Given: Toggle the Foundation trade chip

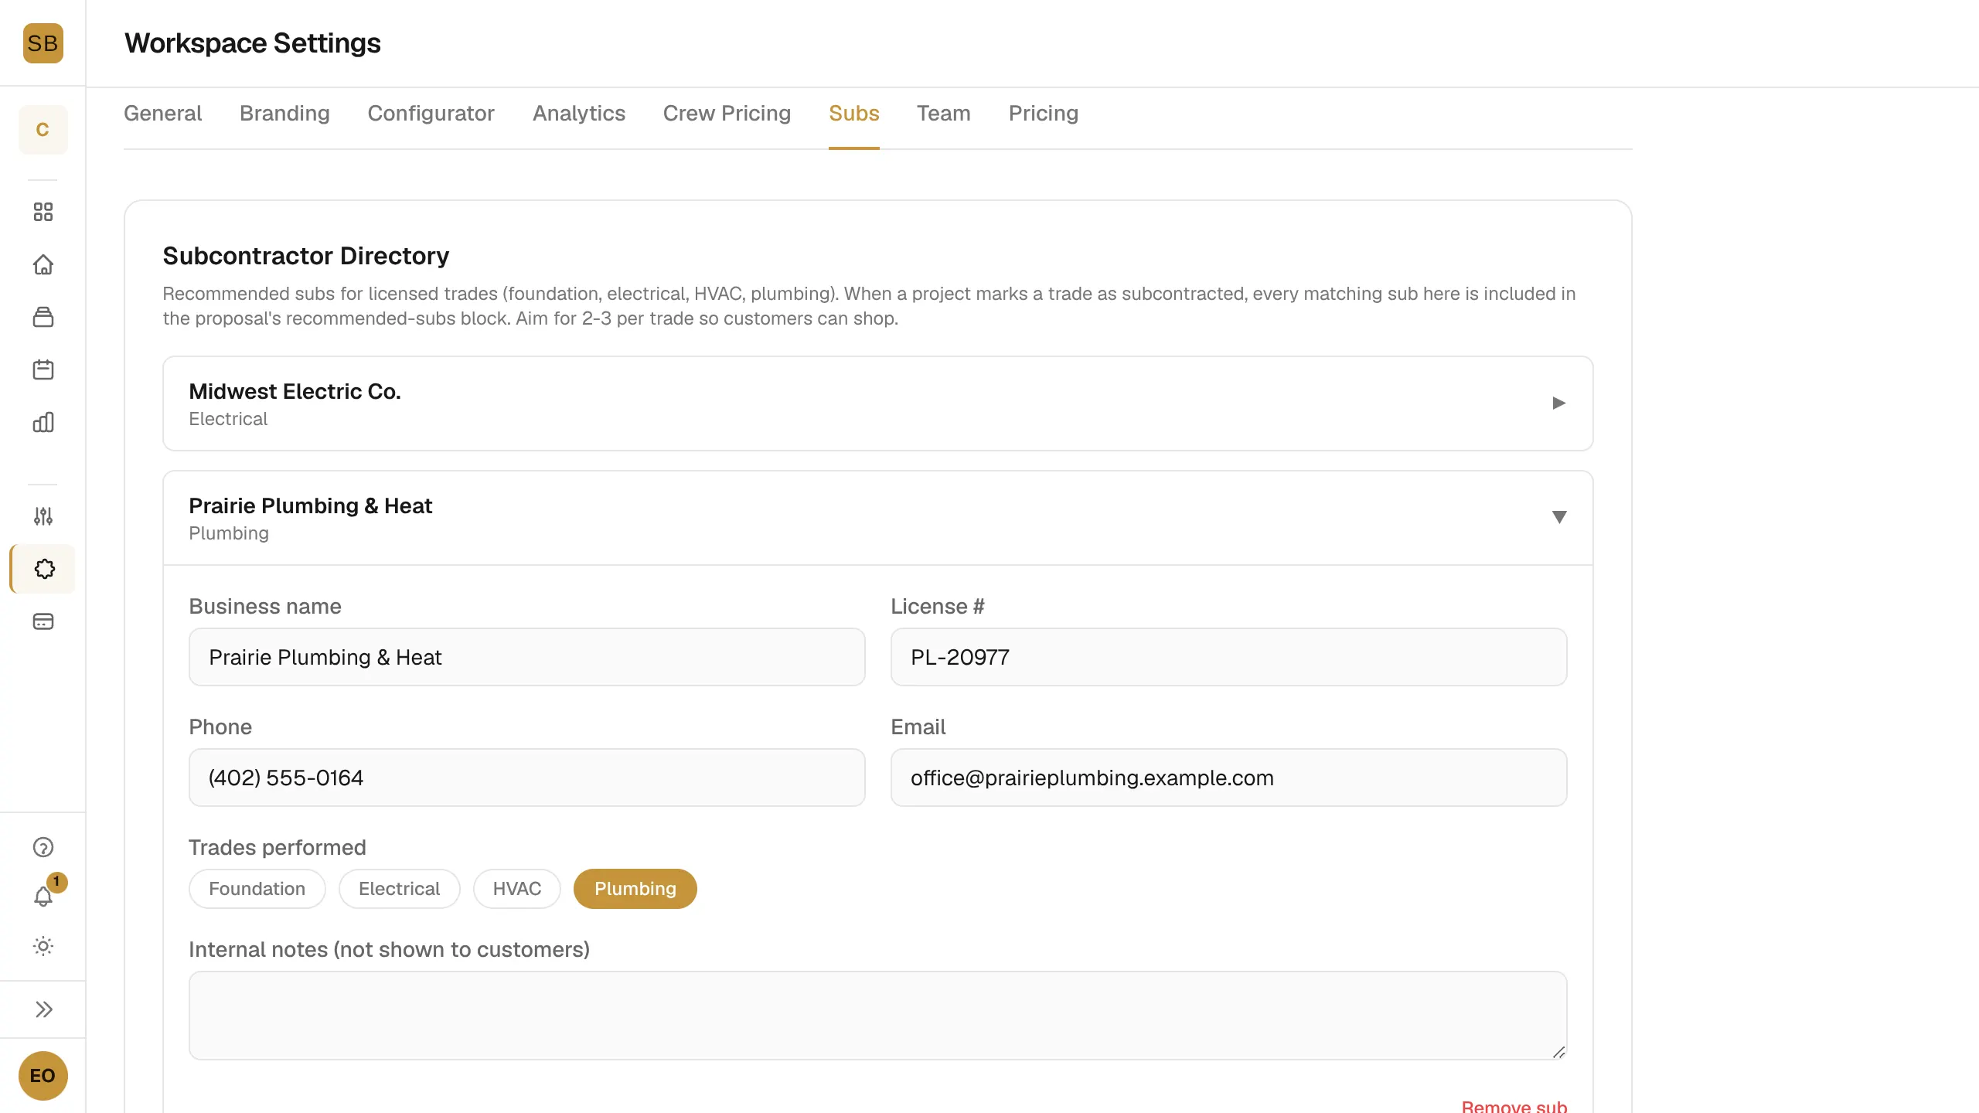Looking at the screenshot, I should click(x=257, y=889).
